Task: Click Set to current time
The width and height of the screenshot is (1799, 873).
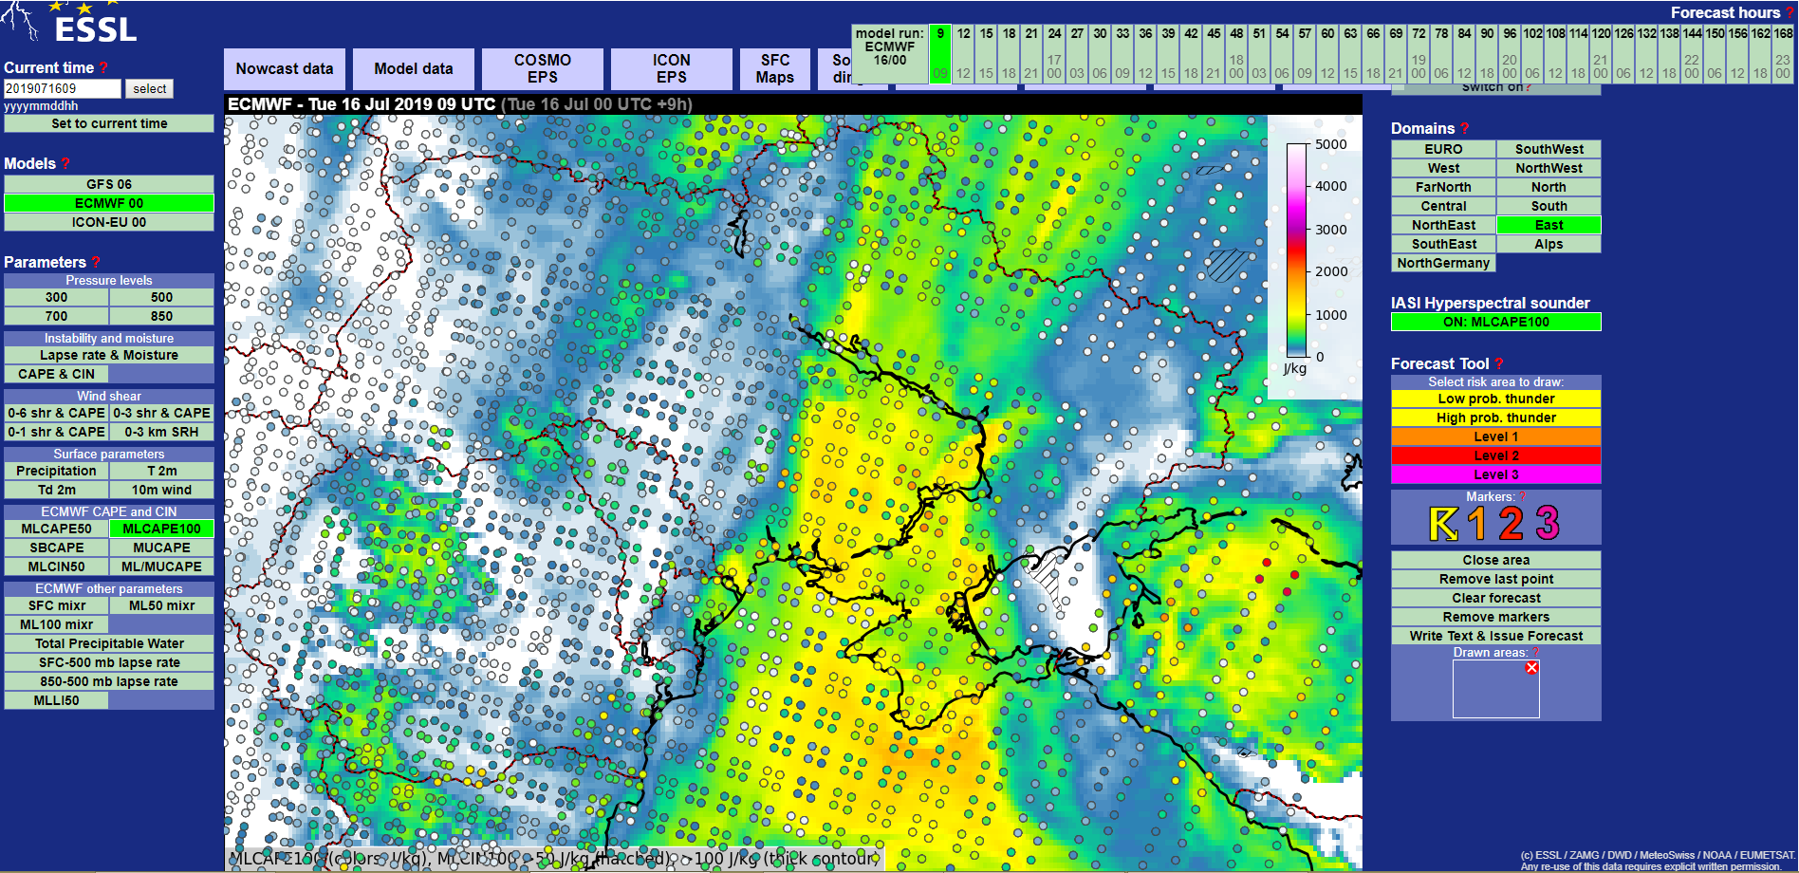Action: pyautogui.click(x=109, y=123)
